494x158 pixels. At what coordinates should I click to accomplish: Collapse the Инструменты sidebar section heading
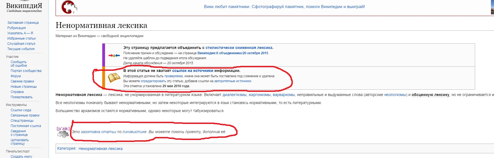coord(16,105)
